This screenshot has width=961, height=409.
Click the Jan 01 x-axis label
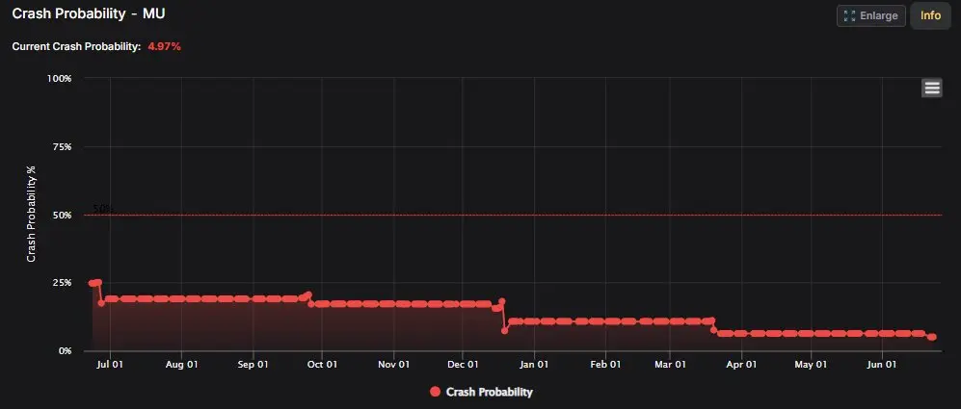534,365
